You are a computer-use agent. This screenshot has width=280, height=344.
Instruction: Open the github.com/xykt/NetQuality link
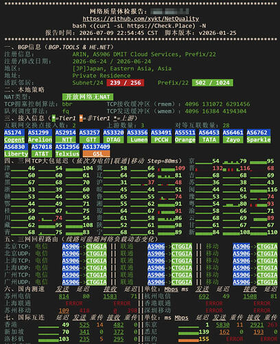[x=141, y=19]
